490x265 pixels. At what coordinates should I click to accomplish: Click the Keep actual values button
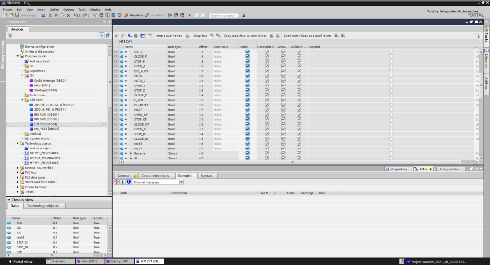pos(168,35)
